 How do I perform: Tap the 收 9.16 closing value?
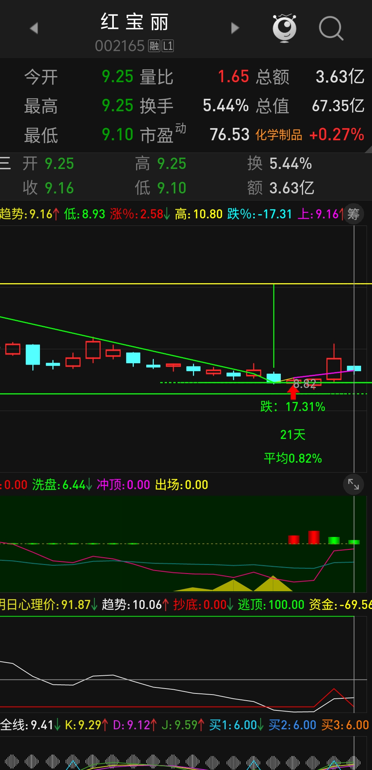[59, 188]
